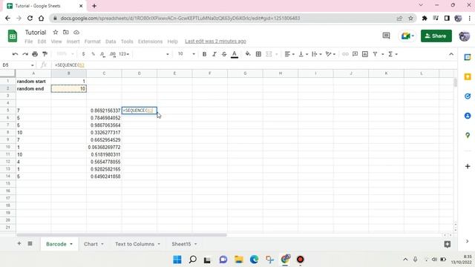Open all sheets list icon
This screenshot has height=267, width=475.
pyautogui.click(x=30, y=244)
